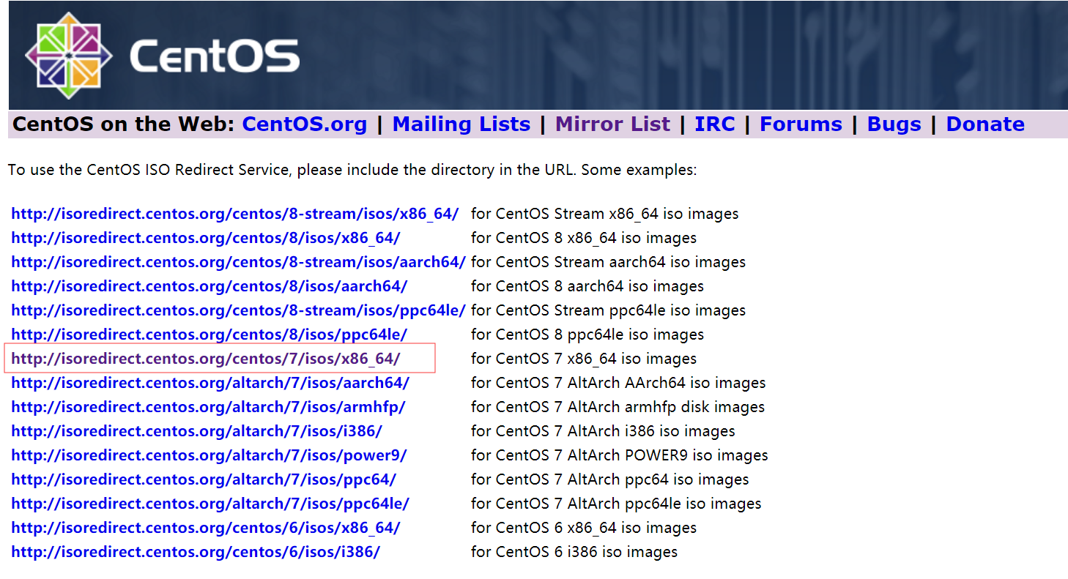
Task: Click the text 'for CentOS 7 AltArch POWER9 iso images'
Action: pyautogui.click(x=620, y=455)
